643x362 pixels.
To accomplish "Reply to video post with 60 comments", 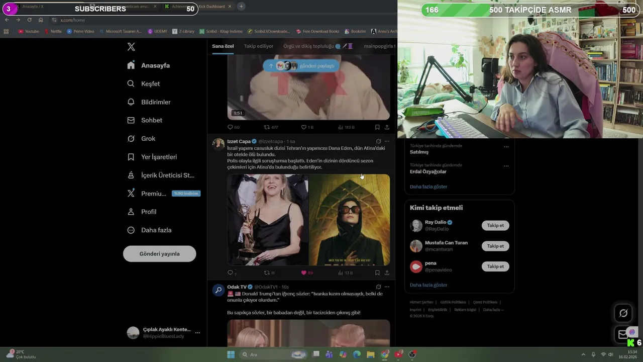I will point(233,127).
